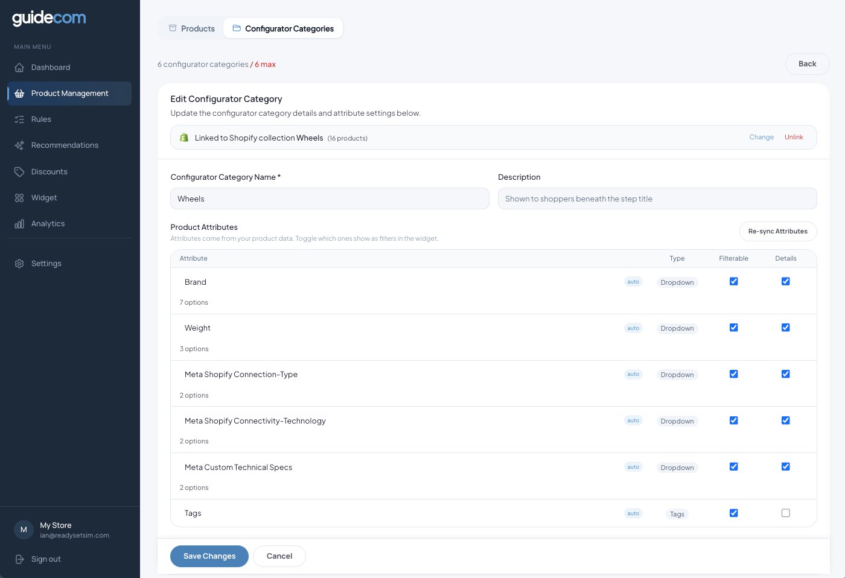Uncheck Filterable for Meta Custom Technical Specs
This screenshot has height=578, width=845.
click(x=733, y=466)
